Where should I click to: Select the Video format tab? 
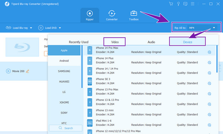pos(115,42)
